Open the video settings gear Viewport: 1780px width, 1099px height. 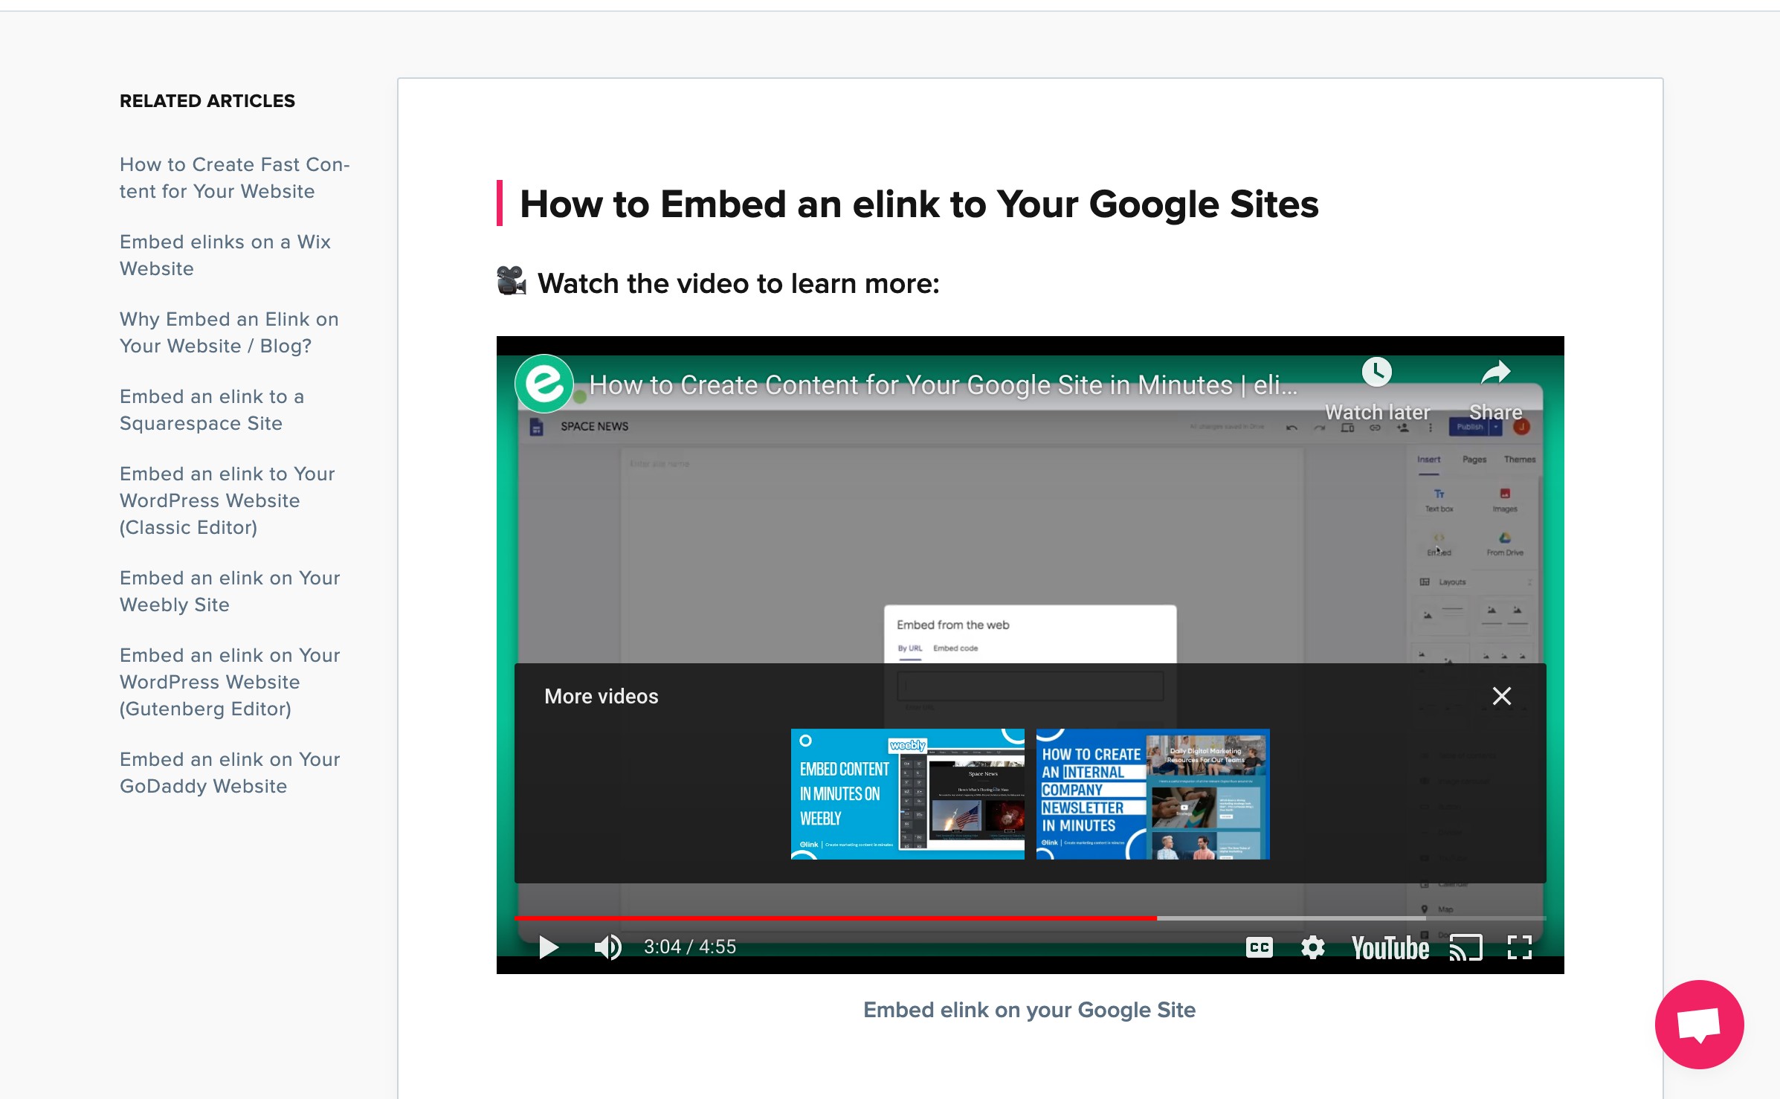(1312, 947)
